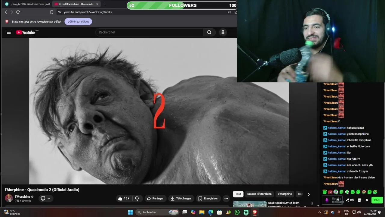
Task: Open the emoji picker in chat input
Action: 338,200
